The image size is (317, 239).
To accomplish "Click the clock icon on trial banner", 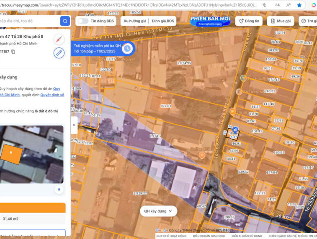I will point(127,49).
